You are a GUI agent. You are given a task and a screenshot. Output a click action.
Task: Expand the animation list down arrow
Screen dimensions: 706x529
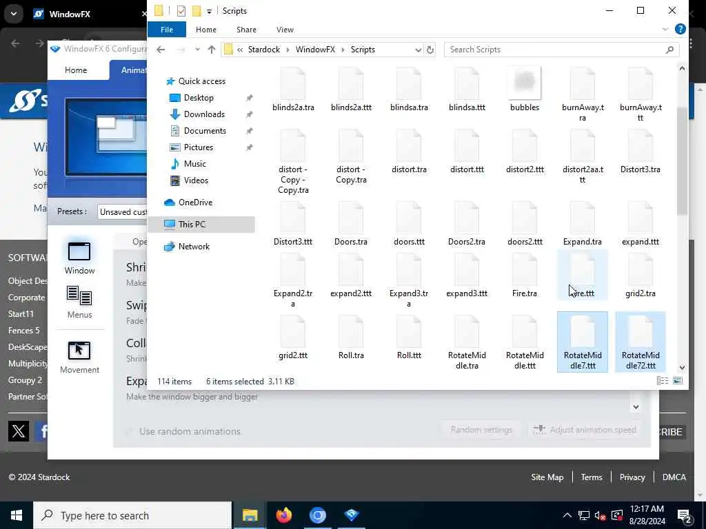(x=636, y=406)
